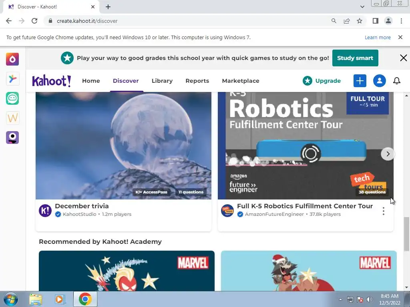
Task: Click the browser back arrow
Action: point(9,21)
